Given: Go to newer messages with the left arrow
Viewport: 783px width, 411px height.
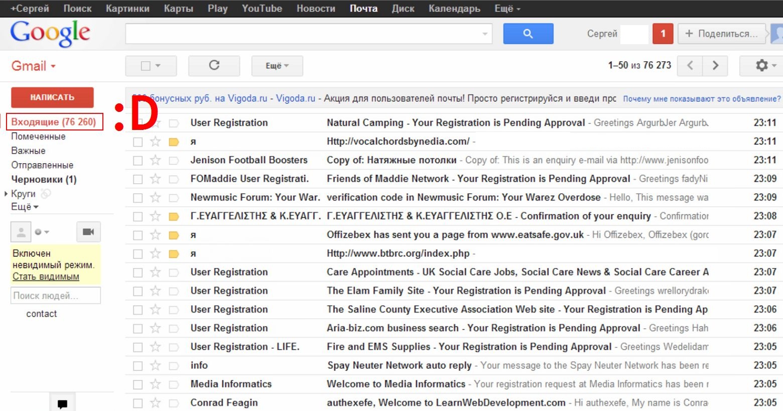Looking at the screenshot, I should [x=690, y=66].
